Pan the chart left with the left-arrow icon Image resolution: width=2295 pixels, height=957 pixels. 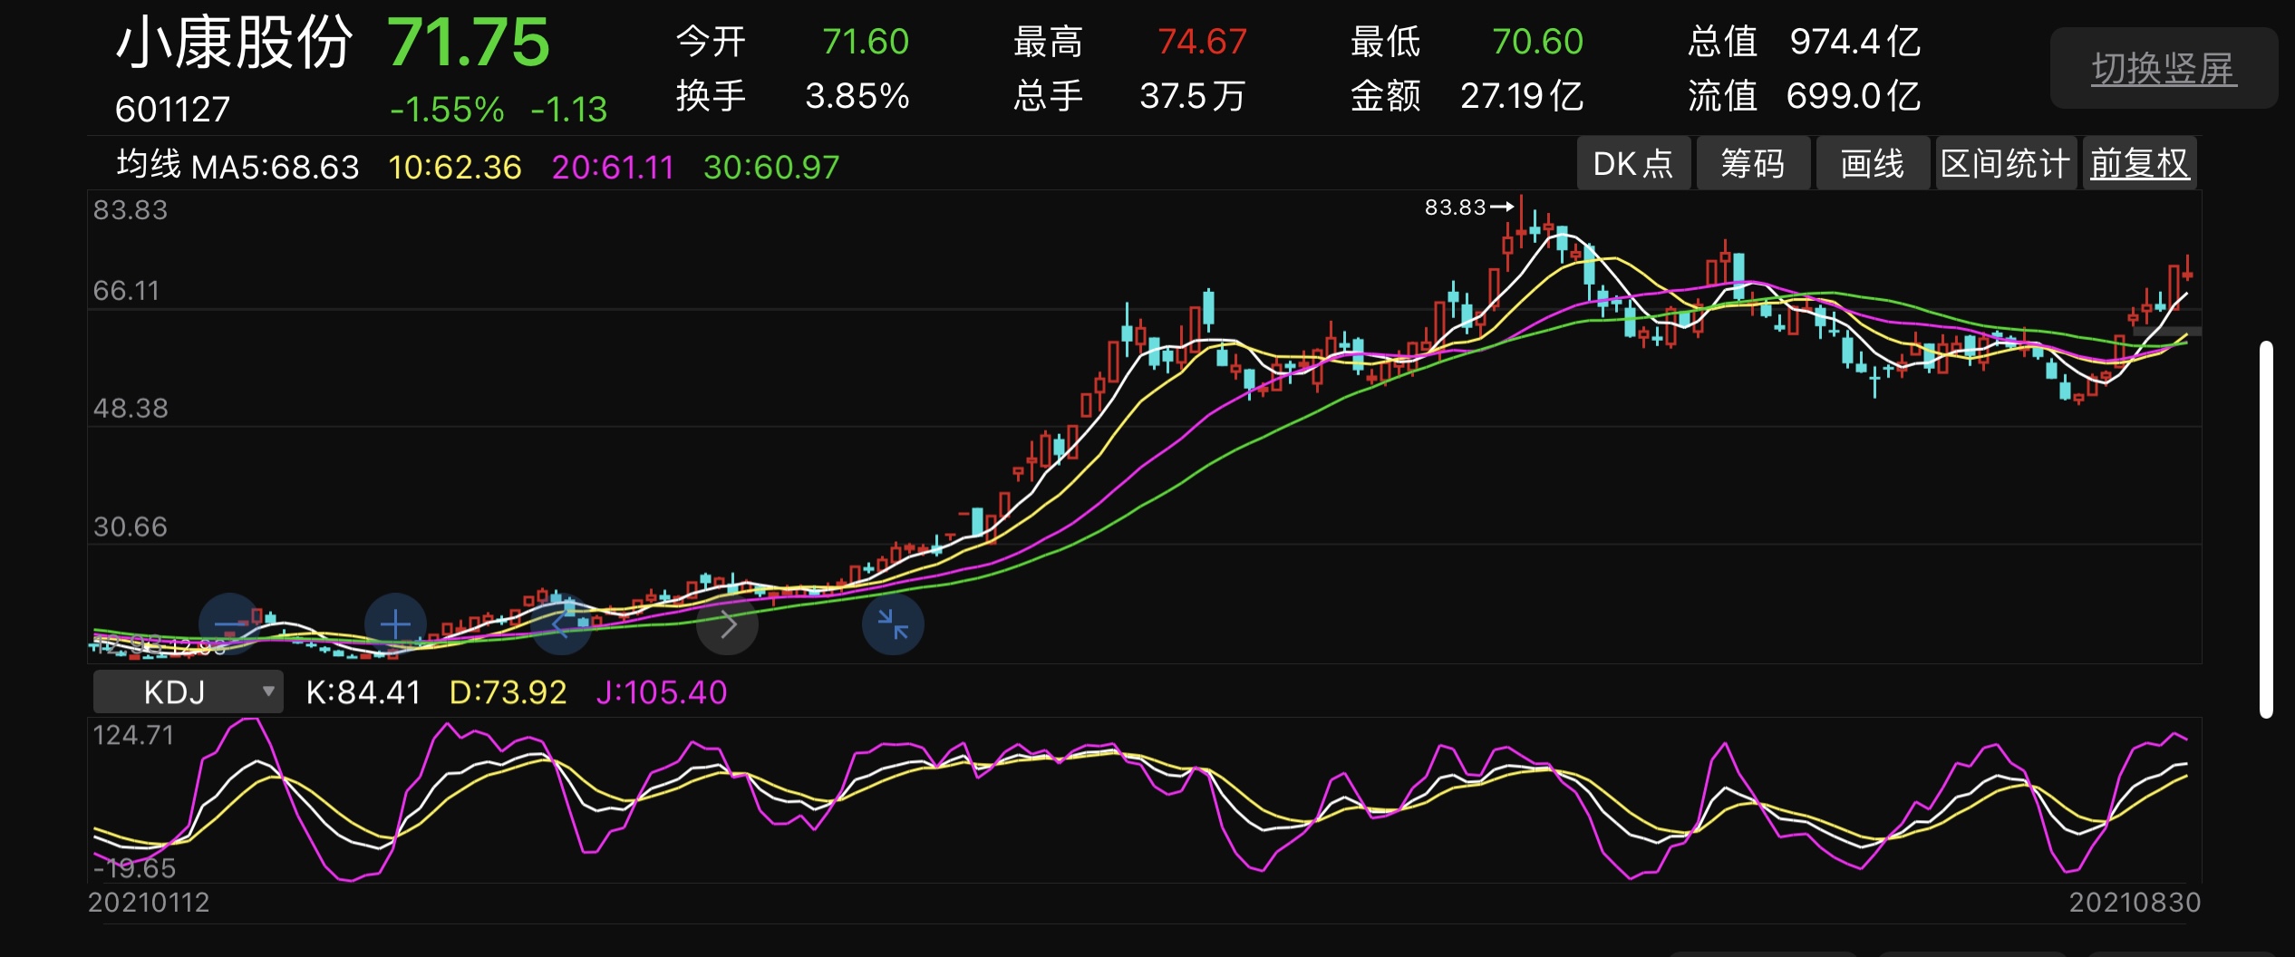coord(561,623)
